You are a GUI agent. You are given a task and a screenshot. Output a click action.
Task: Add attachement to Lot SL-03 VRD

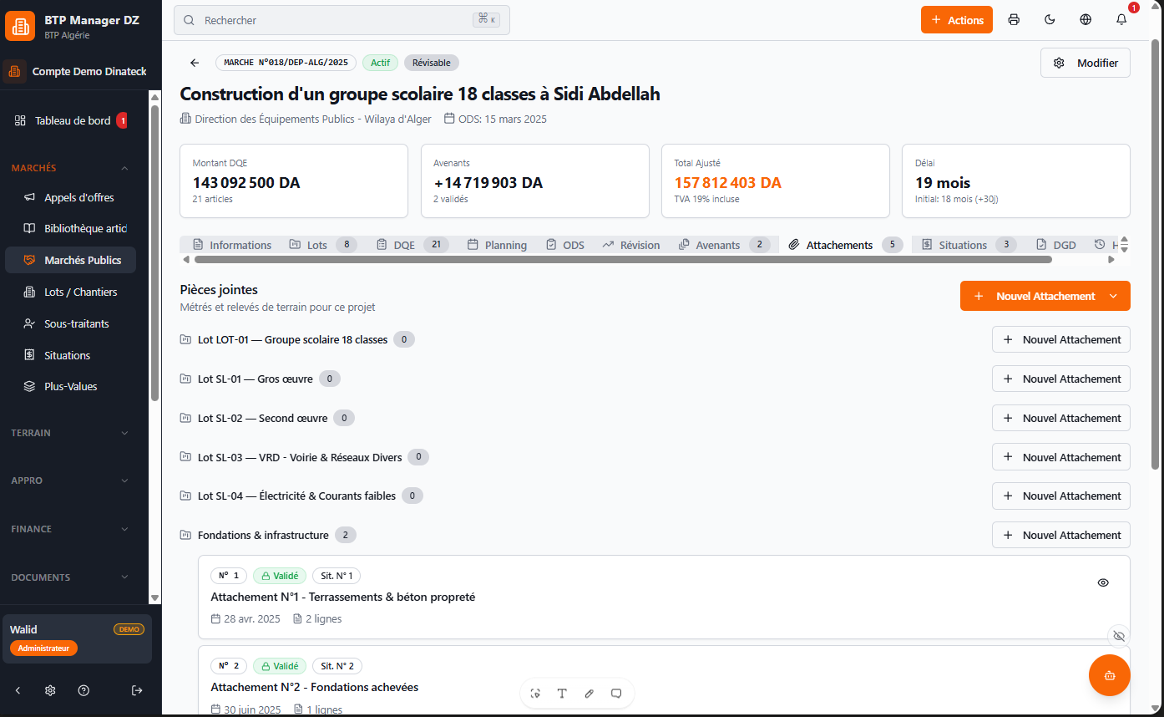1061,457
